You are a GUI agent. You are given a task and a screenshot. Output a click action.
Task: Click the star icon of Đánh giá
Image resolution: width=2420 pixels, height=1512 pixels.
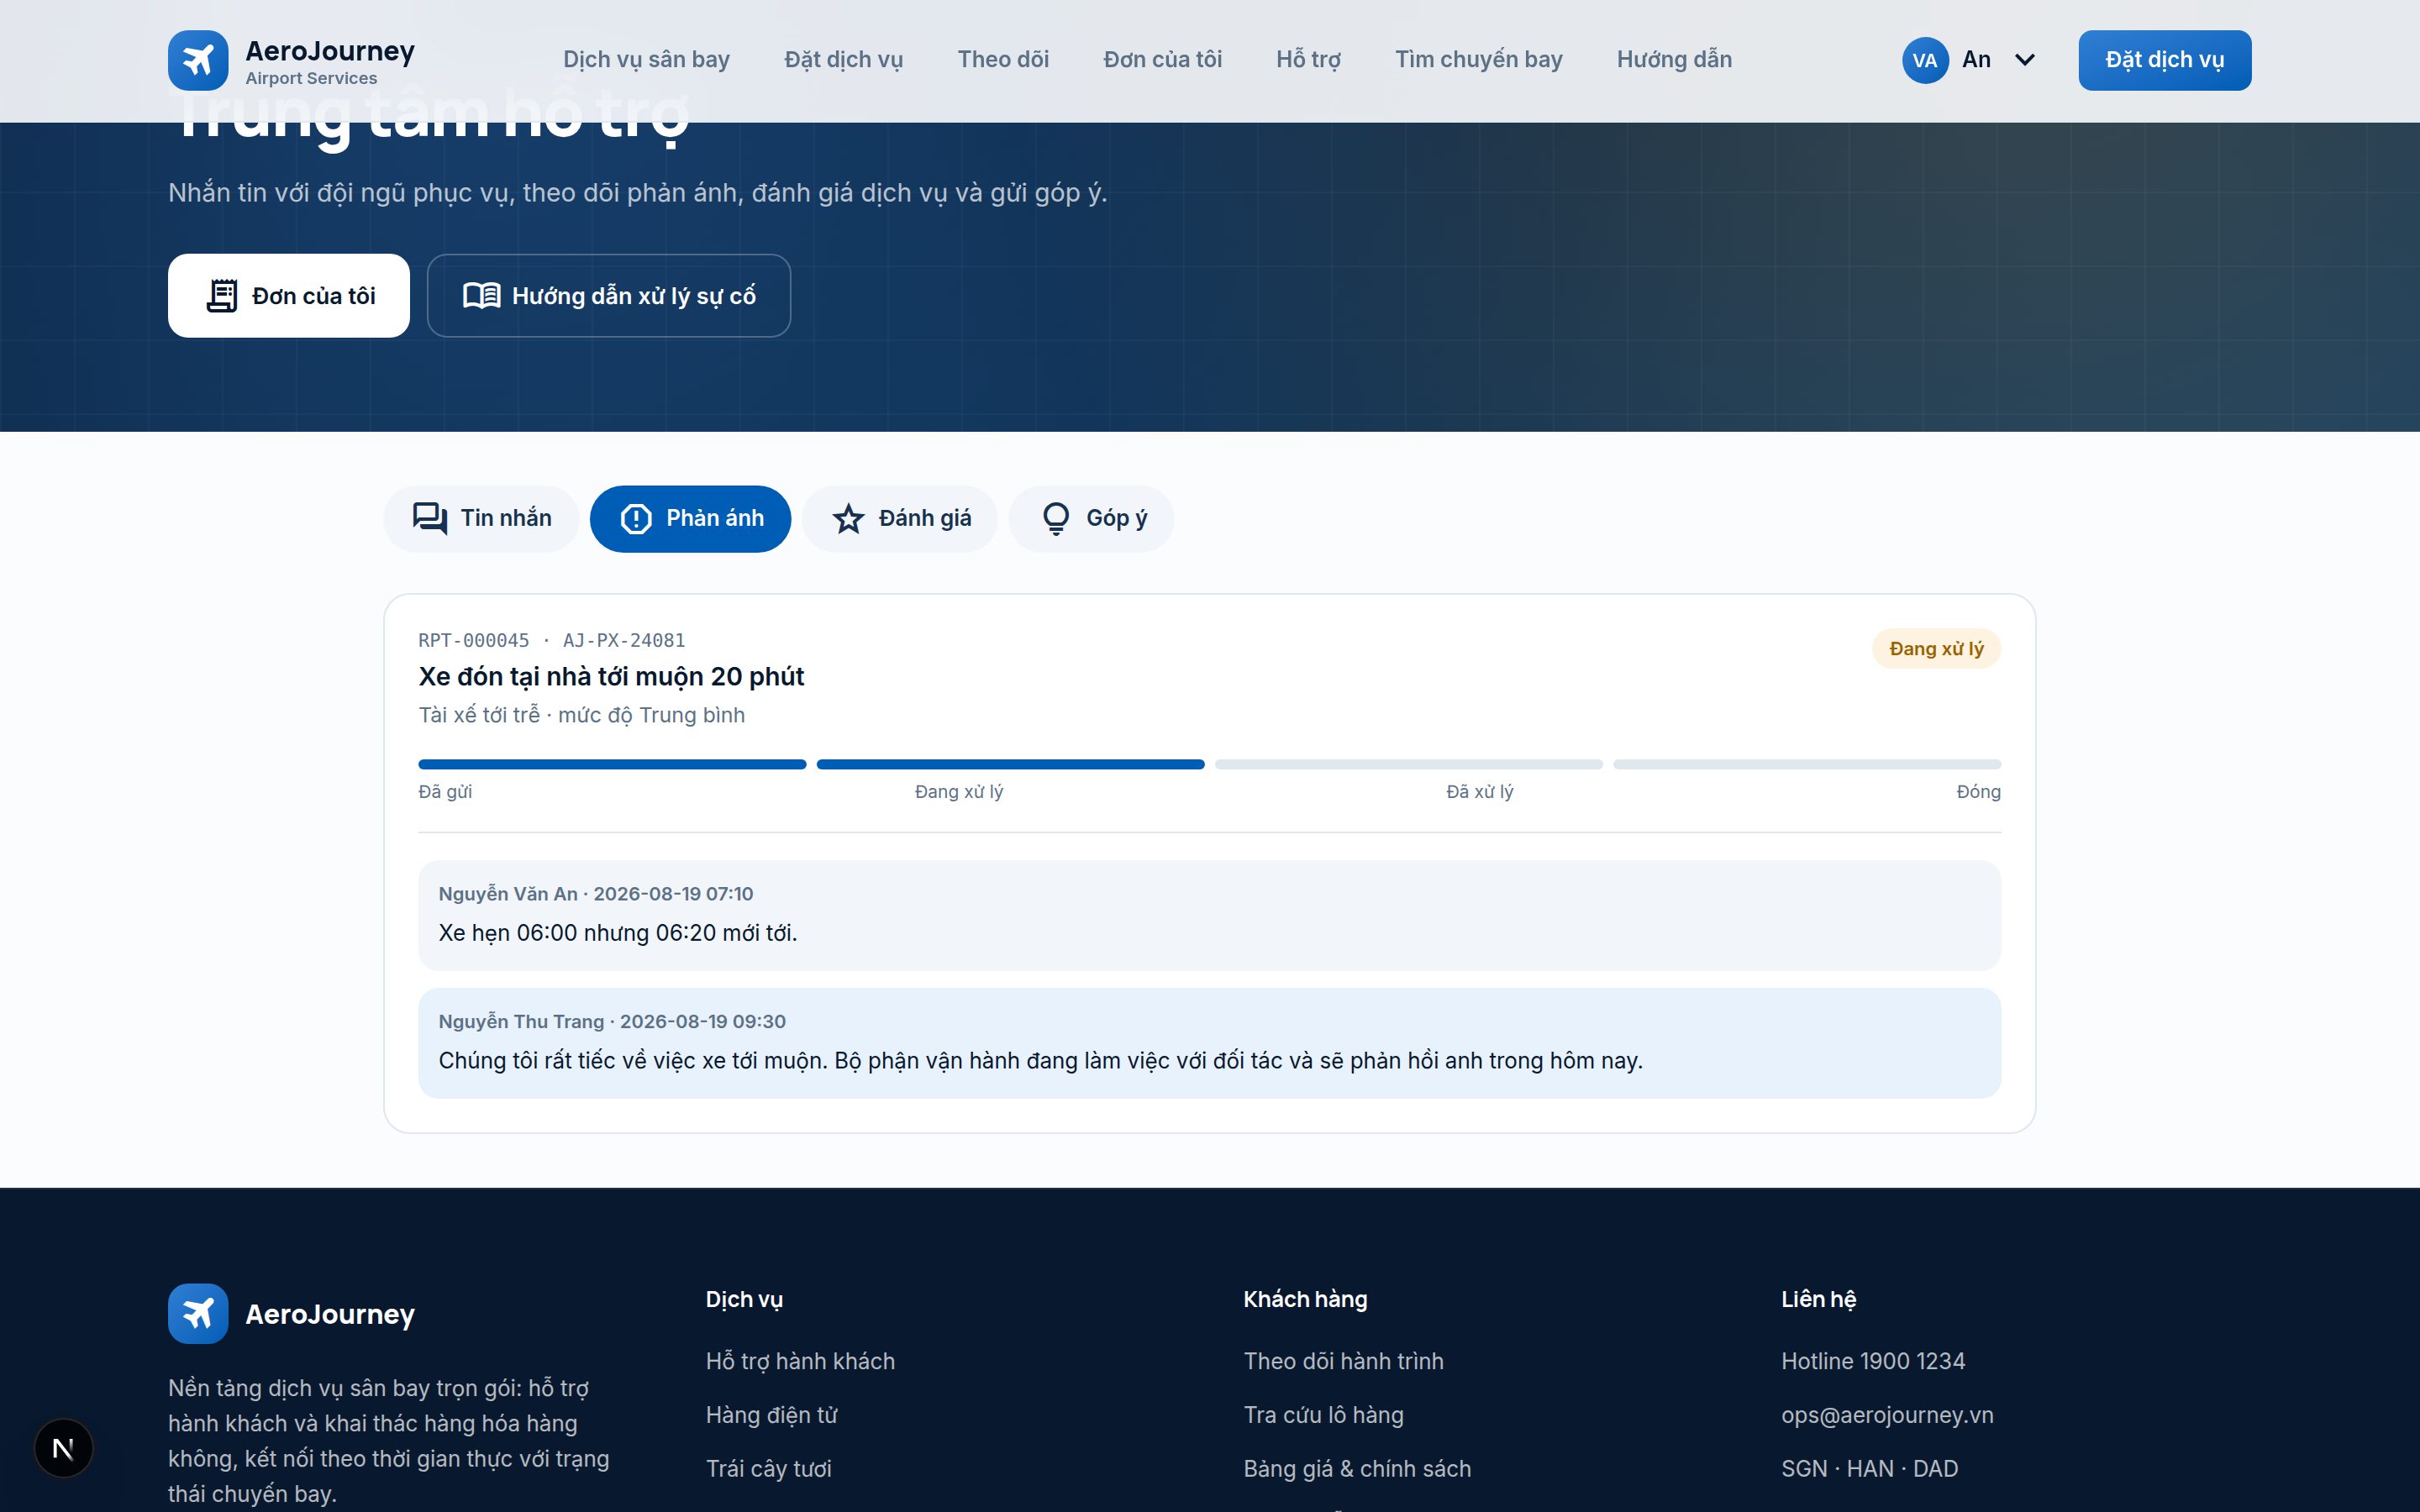[848, 518]
